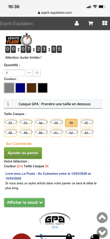
Task: Open the user account icon
Action: [x=77, y=23]
